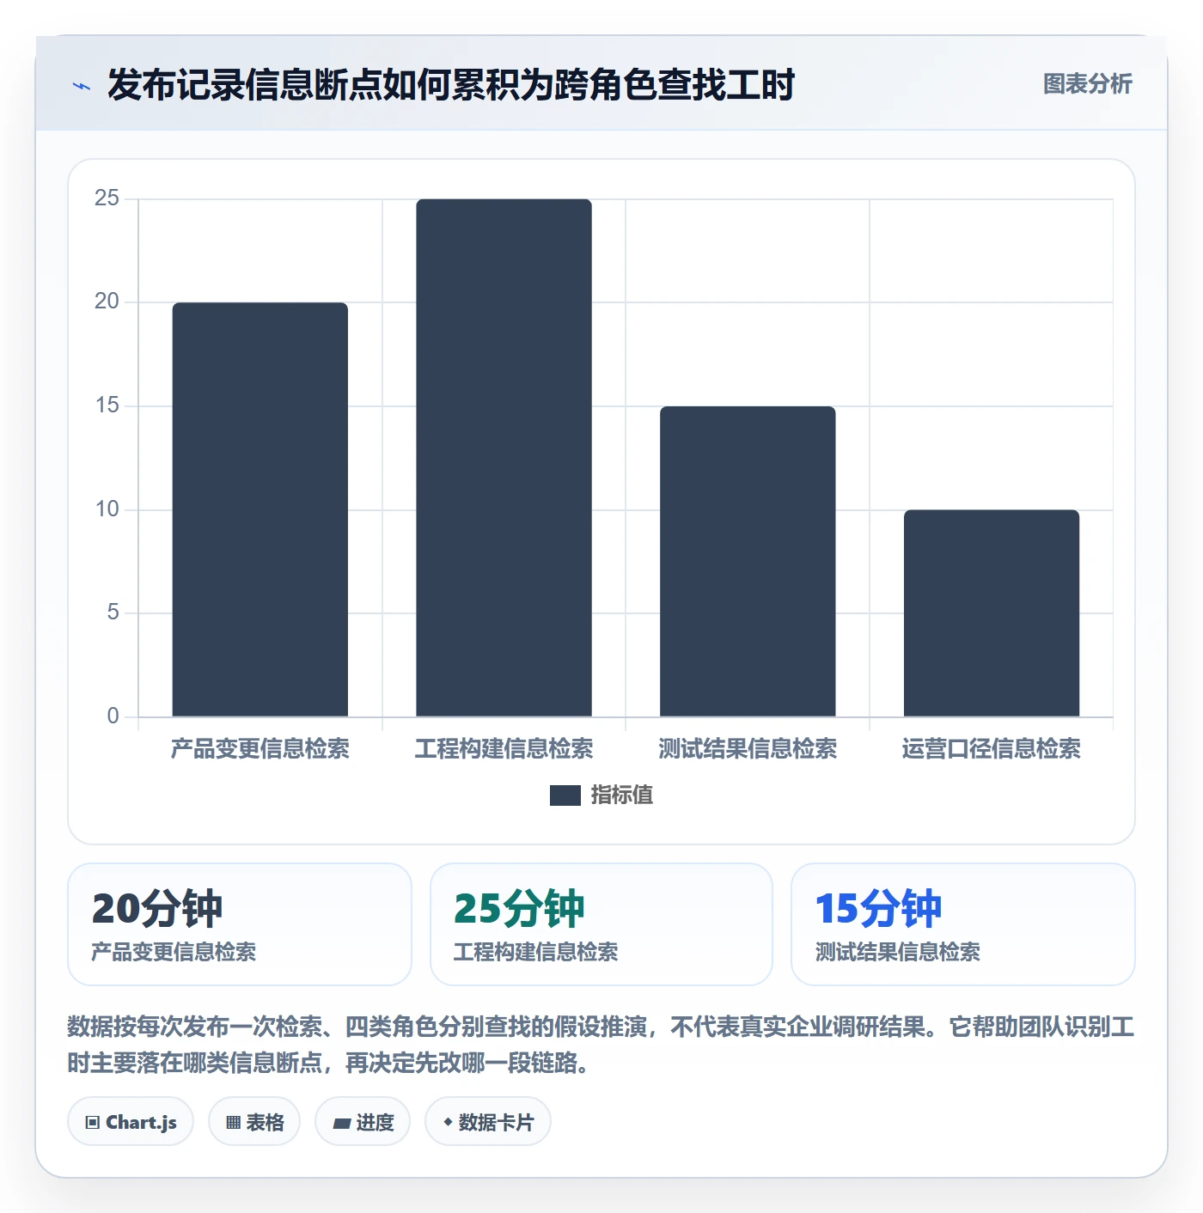Click the y-axis value 25
The width and height of the screenshot is (1203, 1213).
click(x=107, y=198)
